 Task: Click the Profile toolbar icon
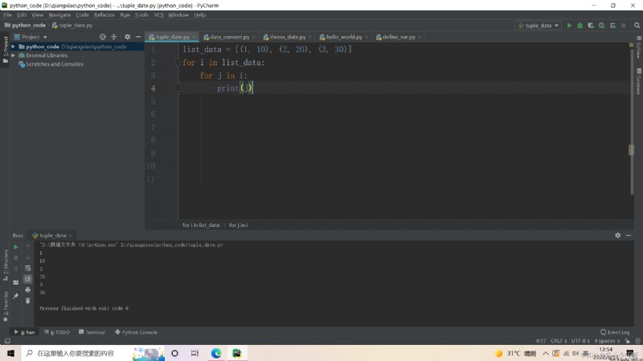coord(601,26)
